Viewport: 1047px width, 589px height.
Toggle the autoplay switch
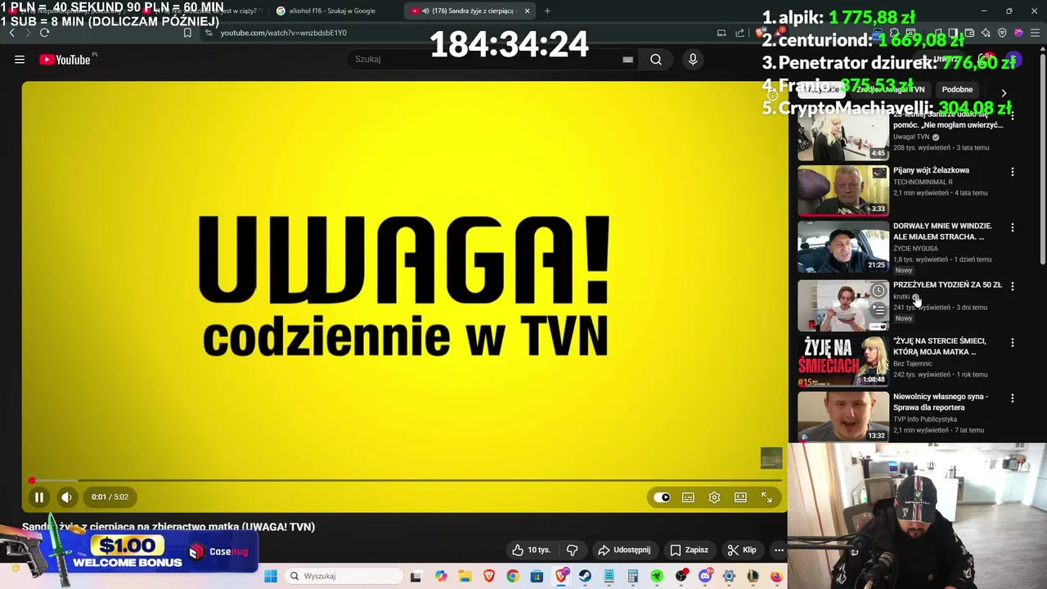[662, 497]
